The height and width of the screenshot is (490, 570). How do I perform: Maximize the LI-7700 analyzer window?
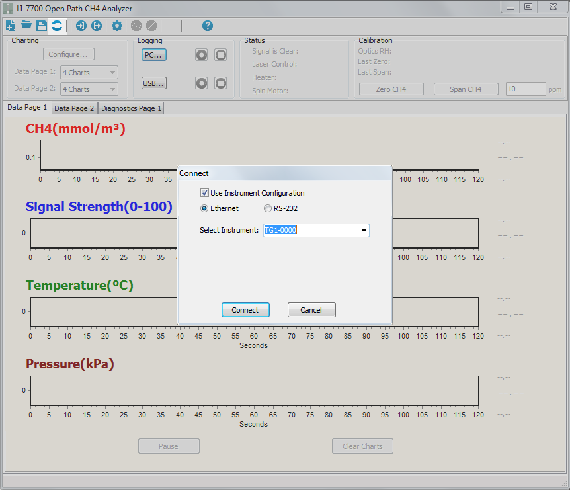pyautogui.click(x=528, y=7)
